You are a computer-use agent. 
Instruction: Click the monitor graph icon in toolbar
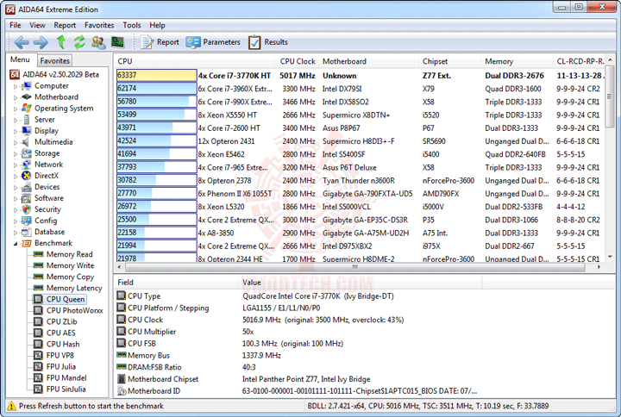coord(117,41)
